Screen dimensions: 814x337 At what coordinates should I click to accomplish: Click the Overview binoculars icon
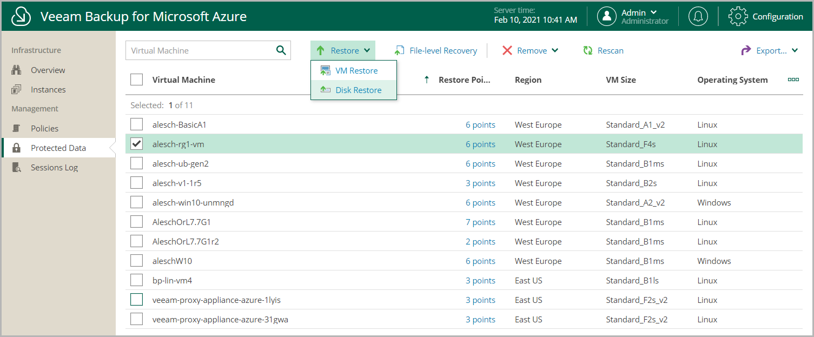pyautogui.click(x=16, y=70)
